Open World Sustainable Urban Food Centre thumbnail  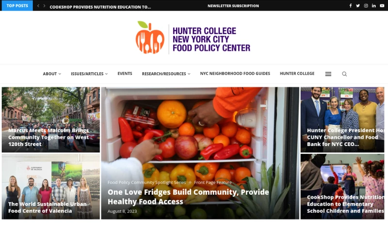[x=51, y=186]
